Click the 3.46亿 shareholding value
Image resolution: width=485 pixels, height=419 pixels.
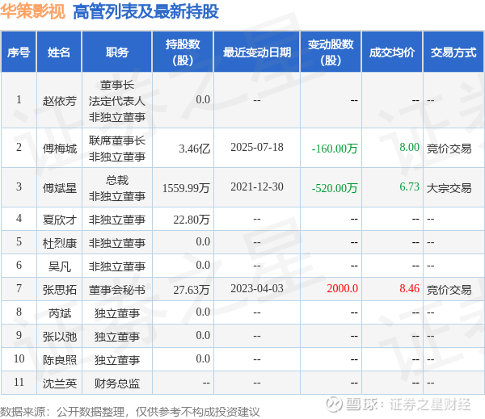(x=195, y=149)
